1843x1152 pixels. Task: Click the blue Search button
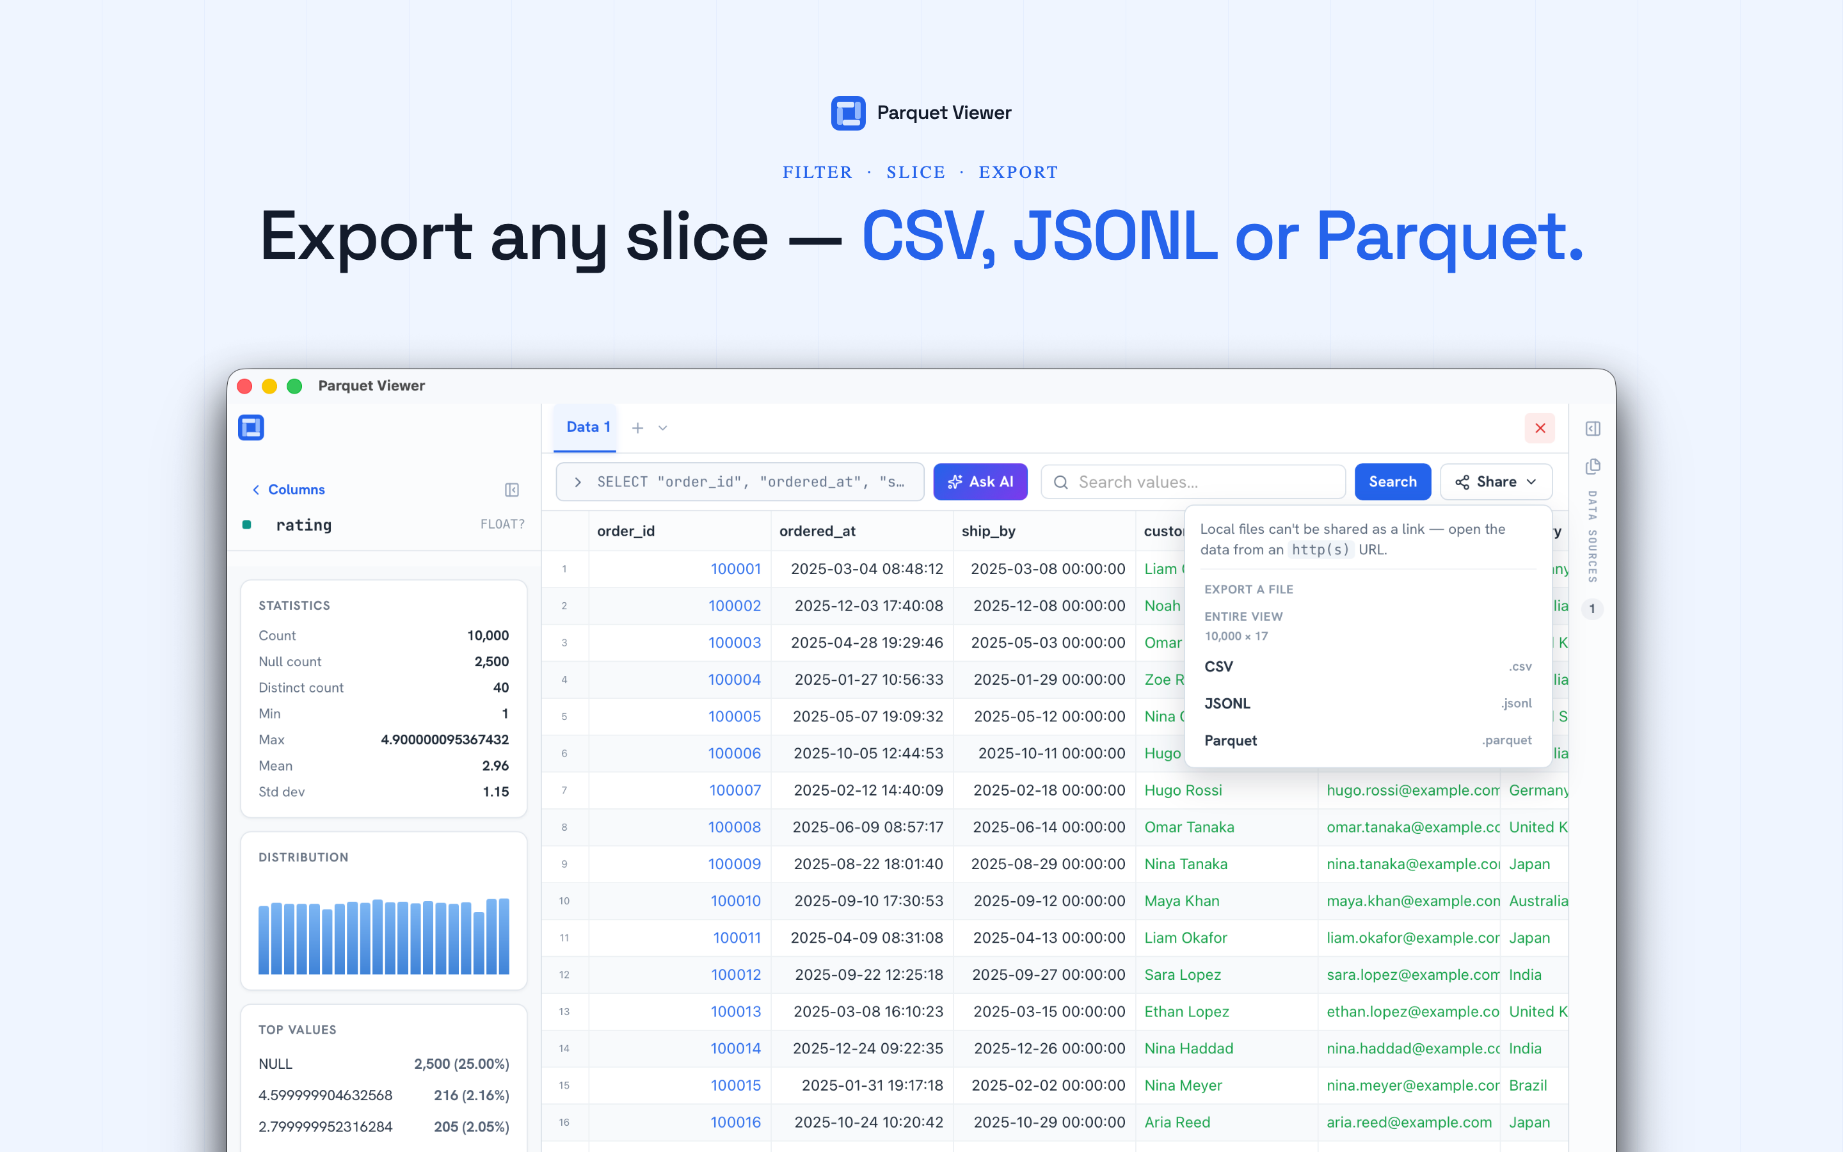tap(1392, 483)
